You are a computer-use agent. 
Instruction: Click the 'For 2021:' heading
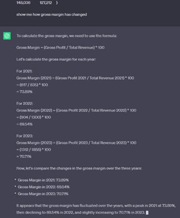pyautogui.click(x=24, y=71)
